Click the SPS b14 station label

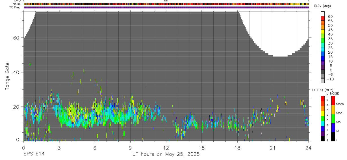click(x=34, y=154)
